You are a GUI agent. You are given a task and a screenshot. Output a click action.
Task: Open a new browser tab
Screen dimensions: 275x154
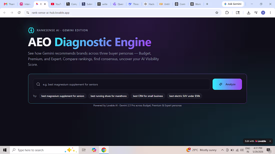[207, 4]
